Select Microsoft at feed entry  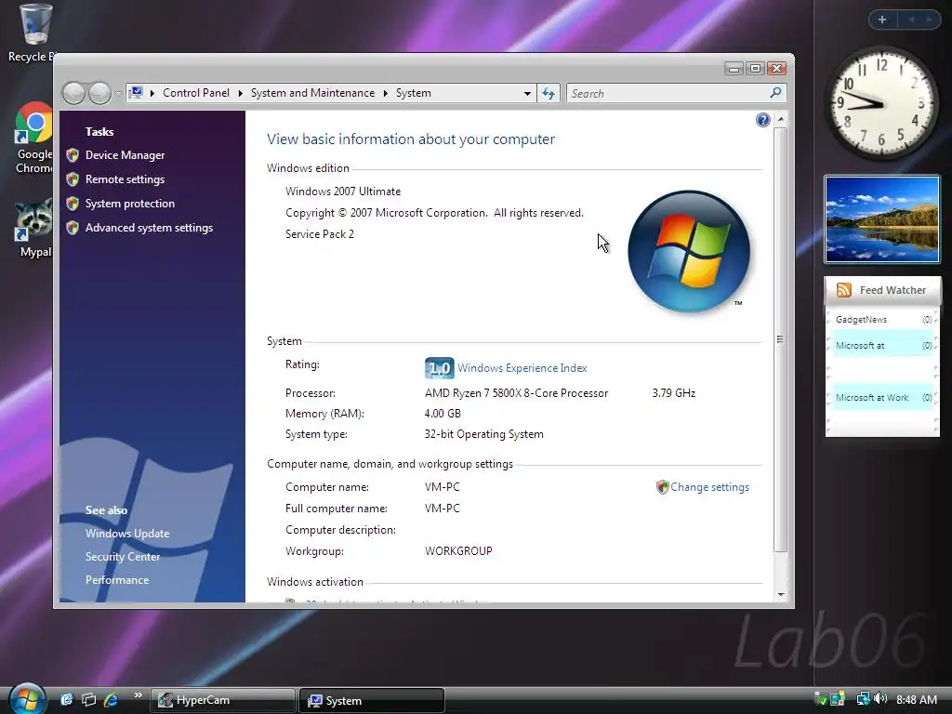881,346
